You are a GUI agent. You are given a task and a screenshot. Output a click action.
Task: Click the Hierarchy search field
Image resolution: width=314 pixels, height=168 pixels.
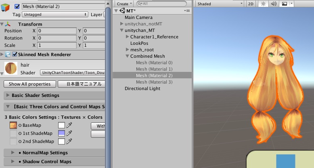(161, 4)
